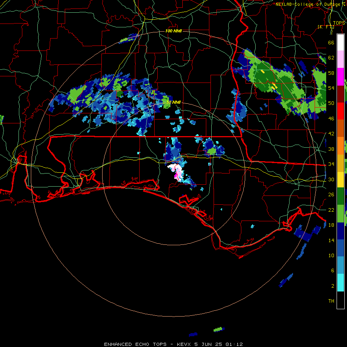
Task: Click the yellow legend color block
Action: click(x=340, y=179)
